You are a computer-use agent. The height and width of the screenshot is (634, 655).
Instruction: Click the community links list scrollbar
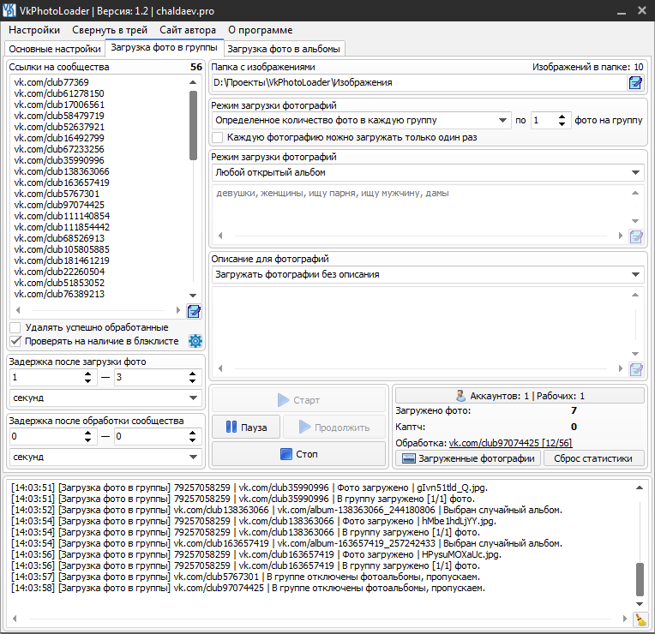click(193, 125)
